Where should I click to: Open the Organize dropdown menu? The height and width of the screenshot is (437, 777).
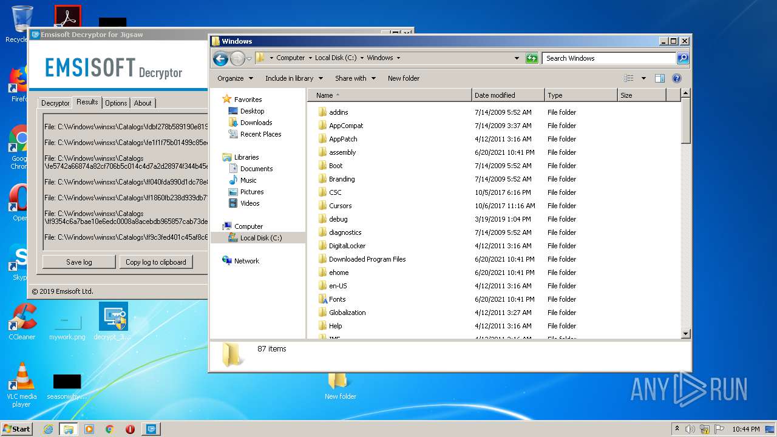coord(234,78)
